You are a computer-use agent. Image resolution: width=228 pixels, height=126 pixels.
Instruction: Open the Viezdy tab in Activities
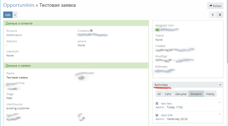pos(210,94)
